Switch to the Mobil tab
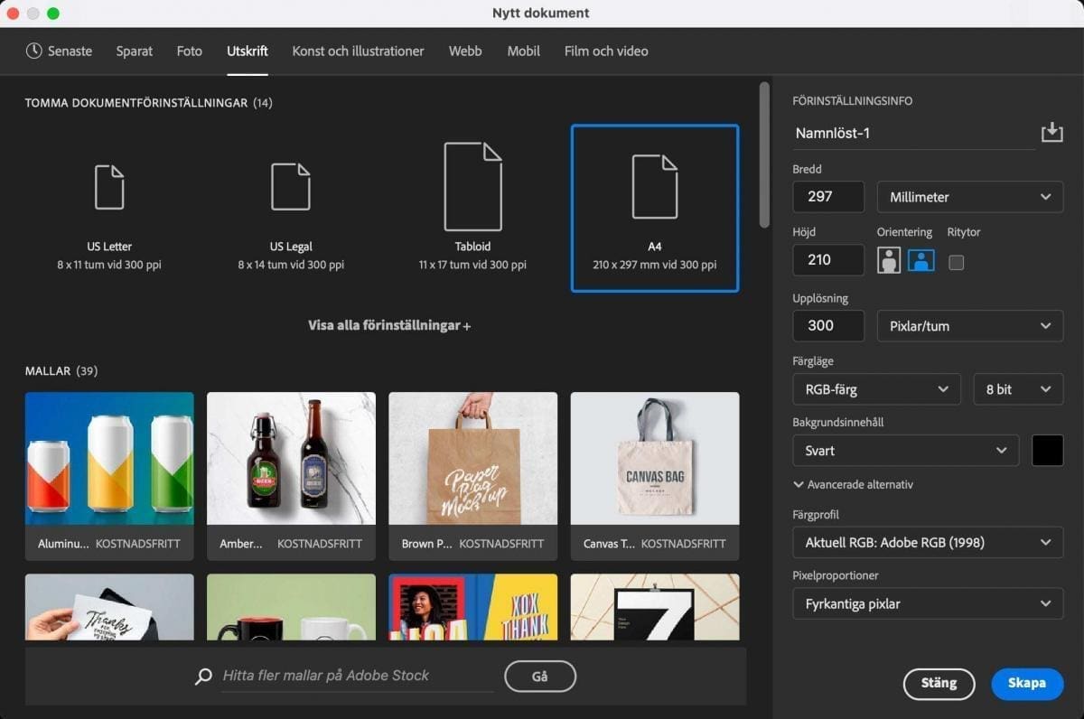The image size is (1084, 719). 524,51
